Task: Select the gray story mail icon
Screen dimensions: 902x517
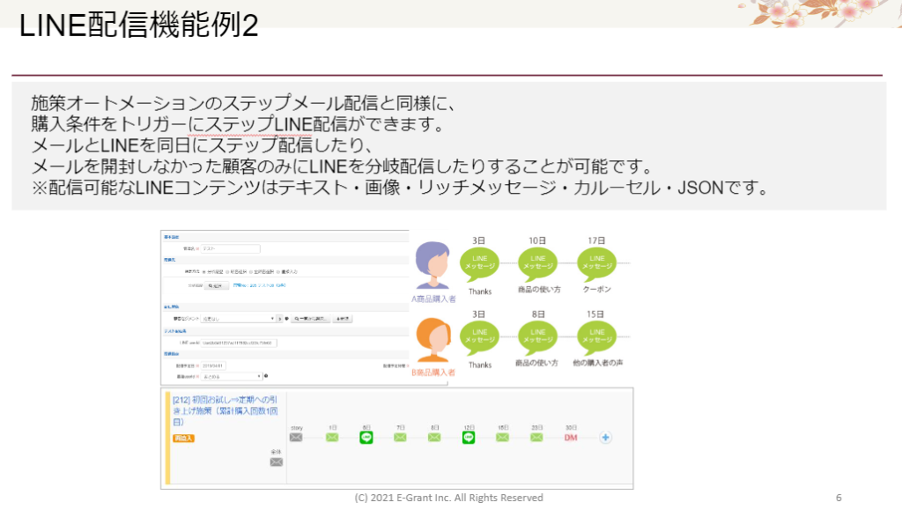Action: 297,437
